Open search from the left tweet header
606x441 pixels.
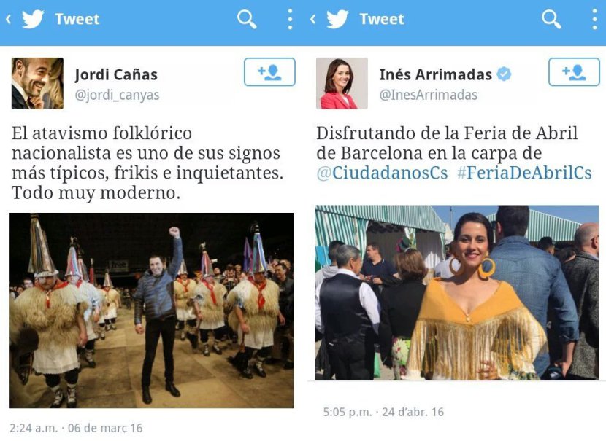[x=247, y=19]
